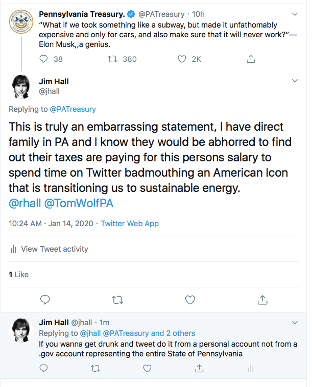View the 1 Like count
The width and height of the screenshot is (312, 387).
[19, 275]
